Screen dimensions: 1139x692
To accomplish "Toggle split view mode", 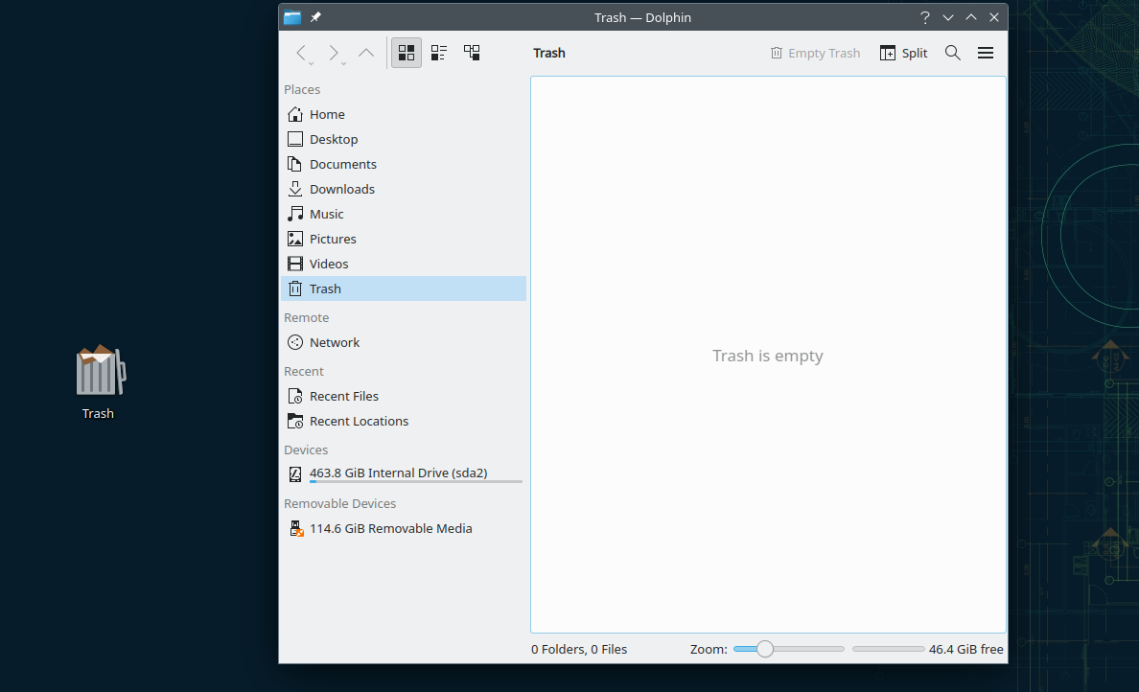I will click(902, 53).
